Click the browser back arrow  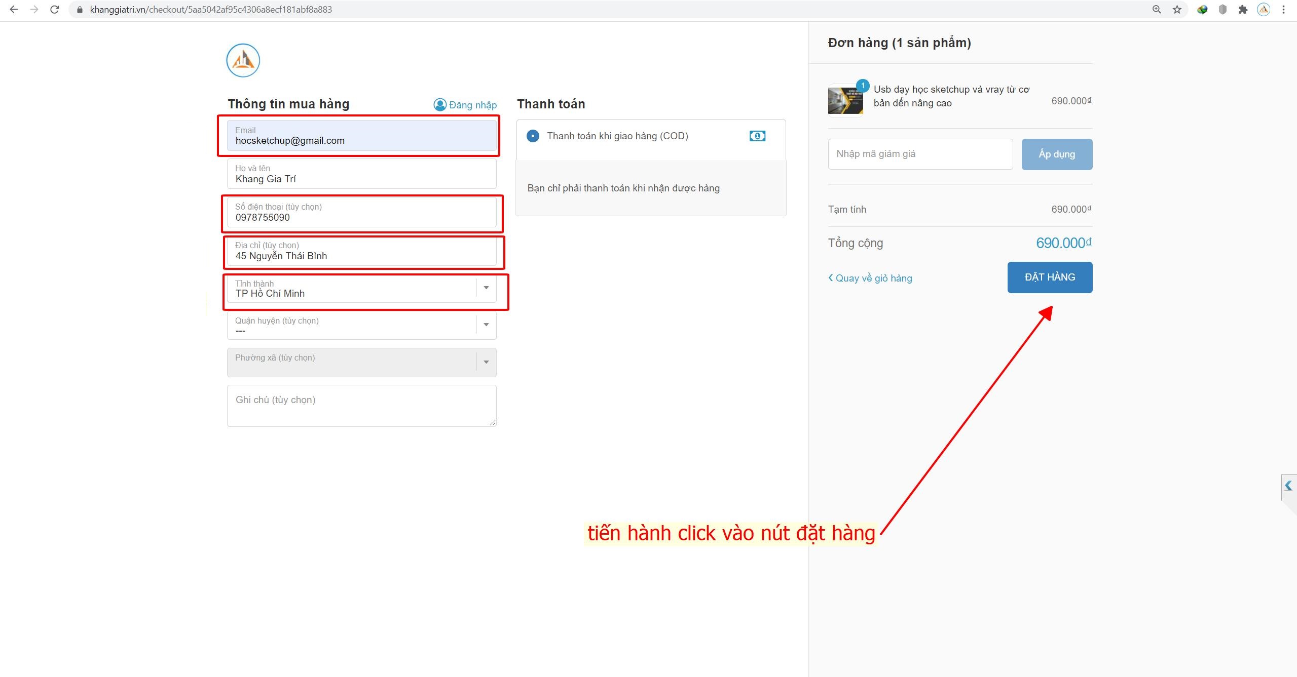tap(14, 9)
